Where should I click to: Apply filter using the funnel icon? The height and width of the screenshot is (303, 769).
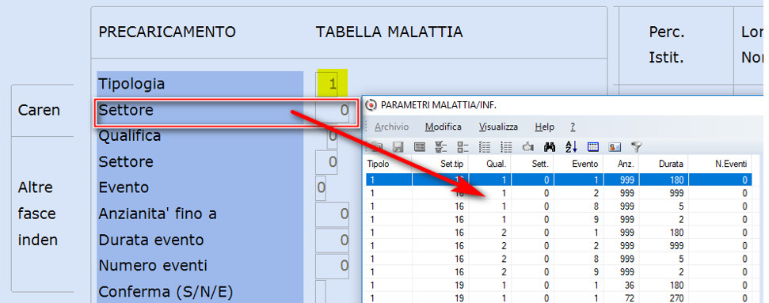coord(636,146)
